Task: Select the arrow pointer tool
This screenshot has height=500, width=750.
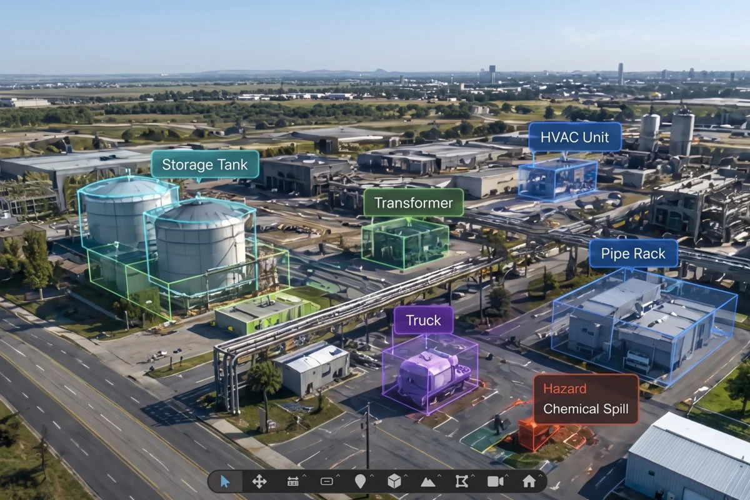Action: pyautogui.click(x=225, y=481)
